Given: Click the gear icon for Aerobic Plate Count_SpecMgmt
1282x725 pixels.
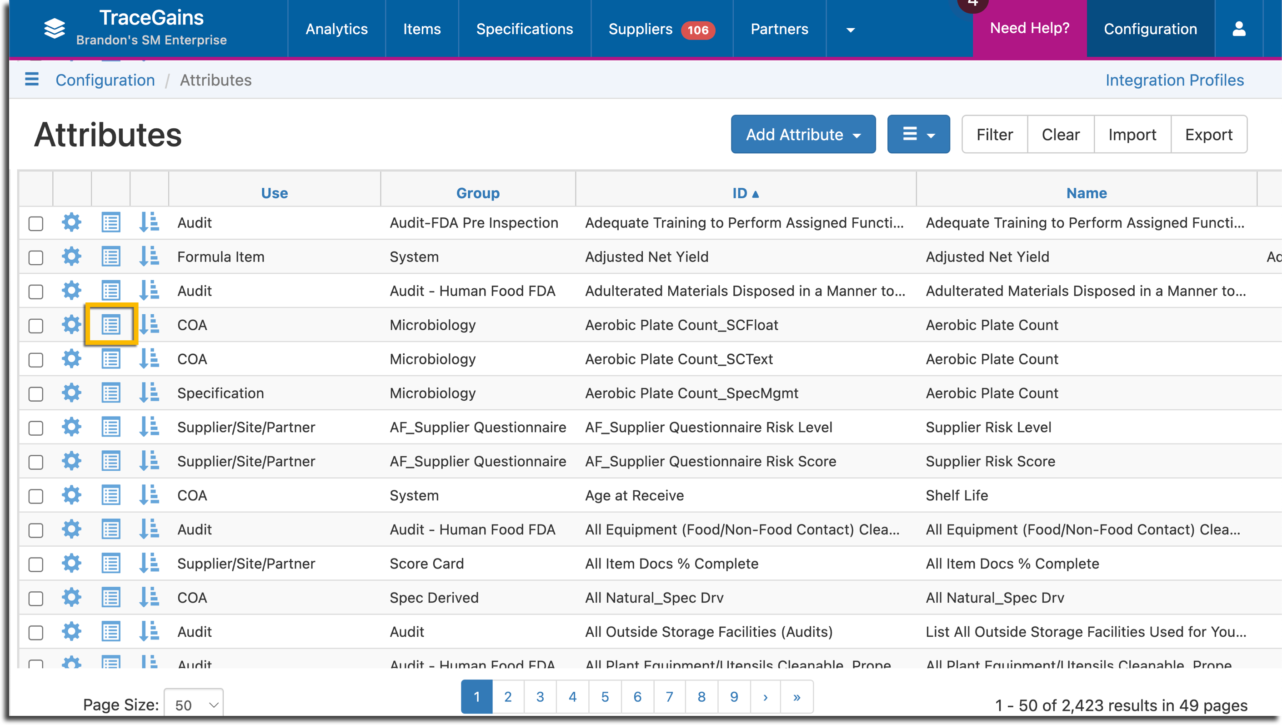Looking at the screenshot, I should pyautogui.click(x=72, y=393).
